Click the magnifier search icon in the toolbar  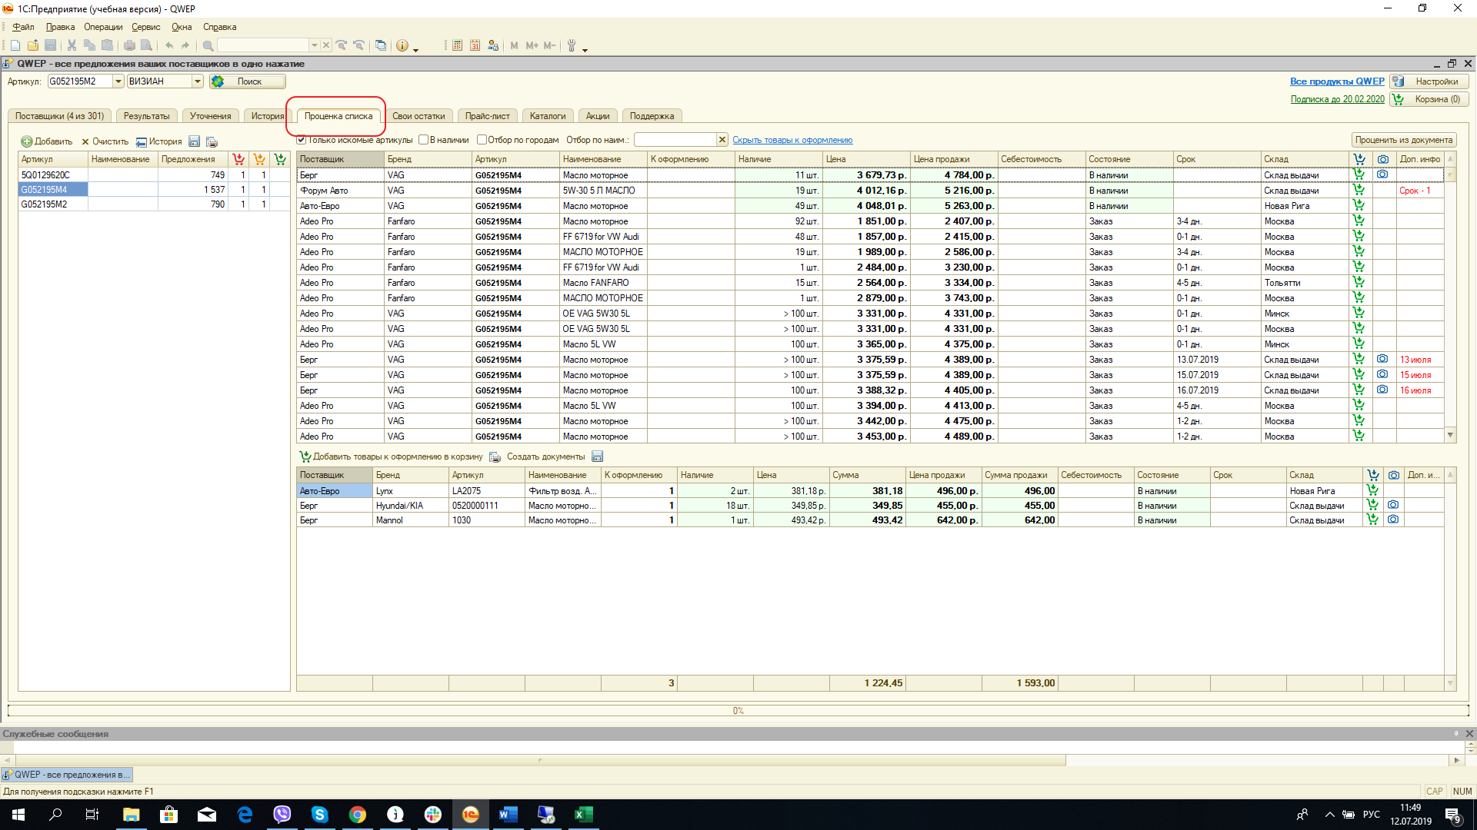point(208,46)
